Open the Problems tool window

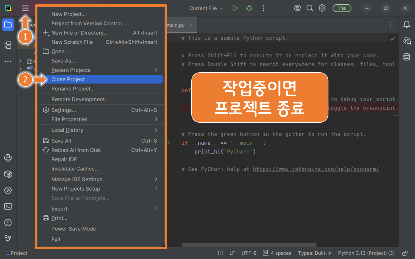pyautogui.click(x=8, y=223)
